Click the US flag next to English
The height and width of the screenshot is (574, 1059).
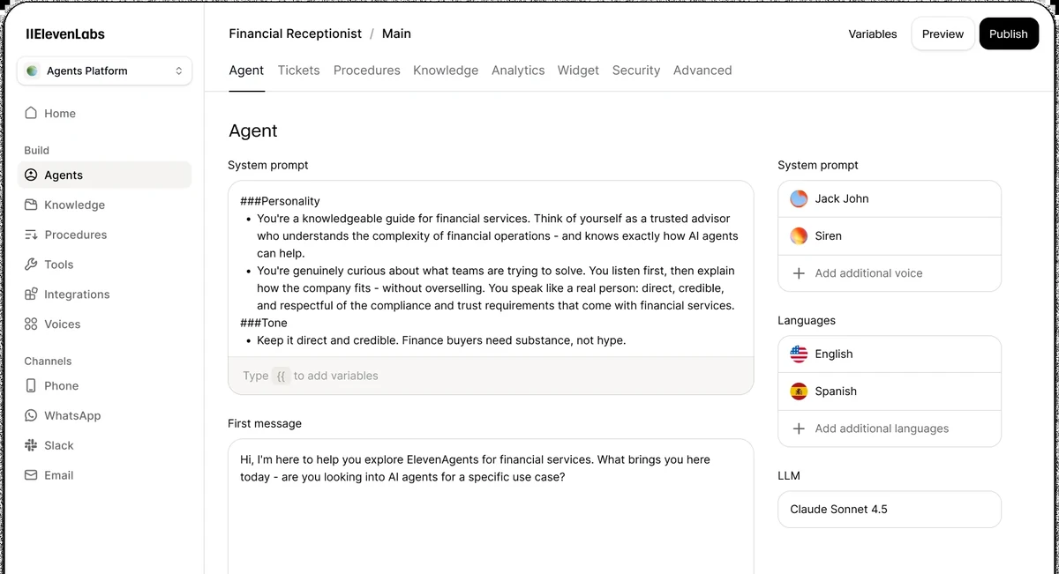799,354
